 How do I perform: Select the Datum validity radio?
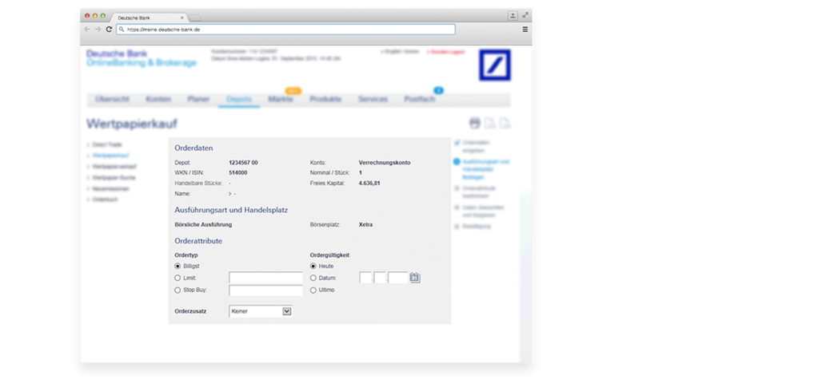pyautogui.click(x=313, y=278)
